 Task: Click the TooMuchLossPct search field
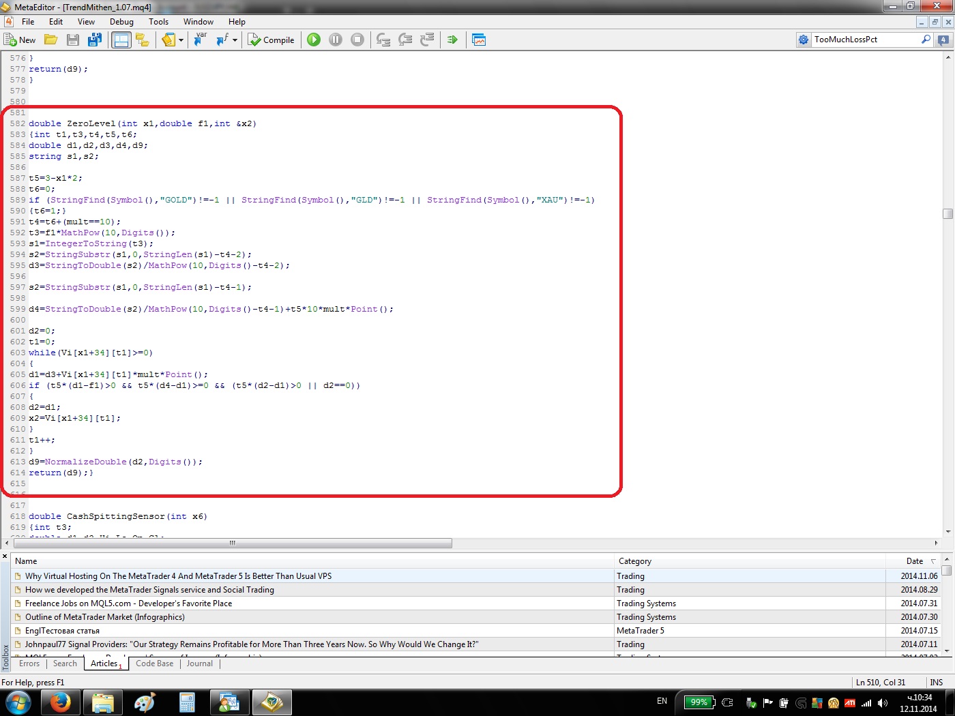click(866, 40)
